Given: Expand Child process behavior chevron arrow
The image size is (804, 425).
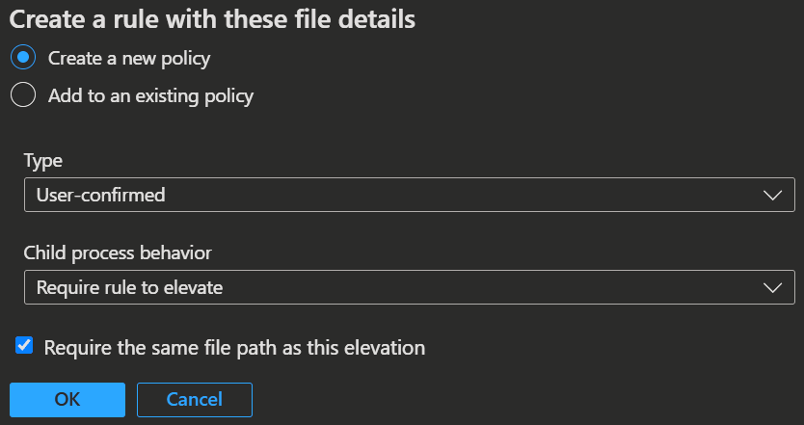Looking at the screenshot, I should point(771,287).
